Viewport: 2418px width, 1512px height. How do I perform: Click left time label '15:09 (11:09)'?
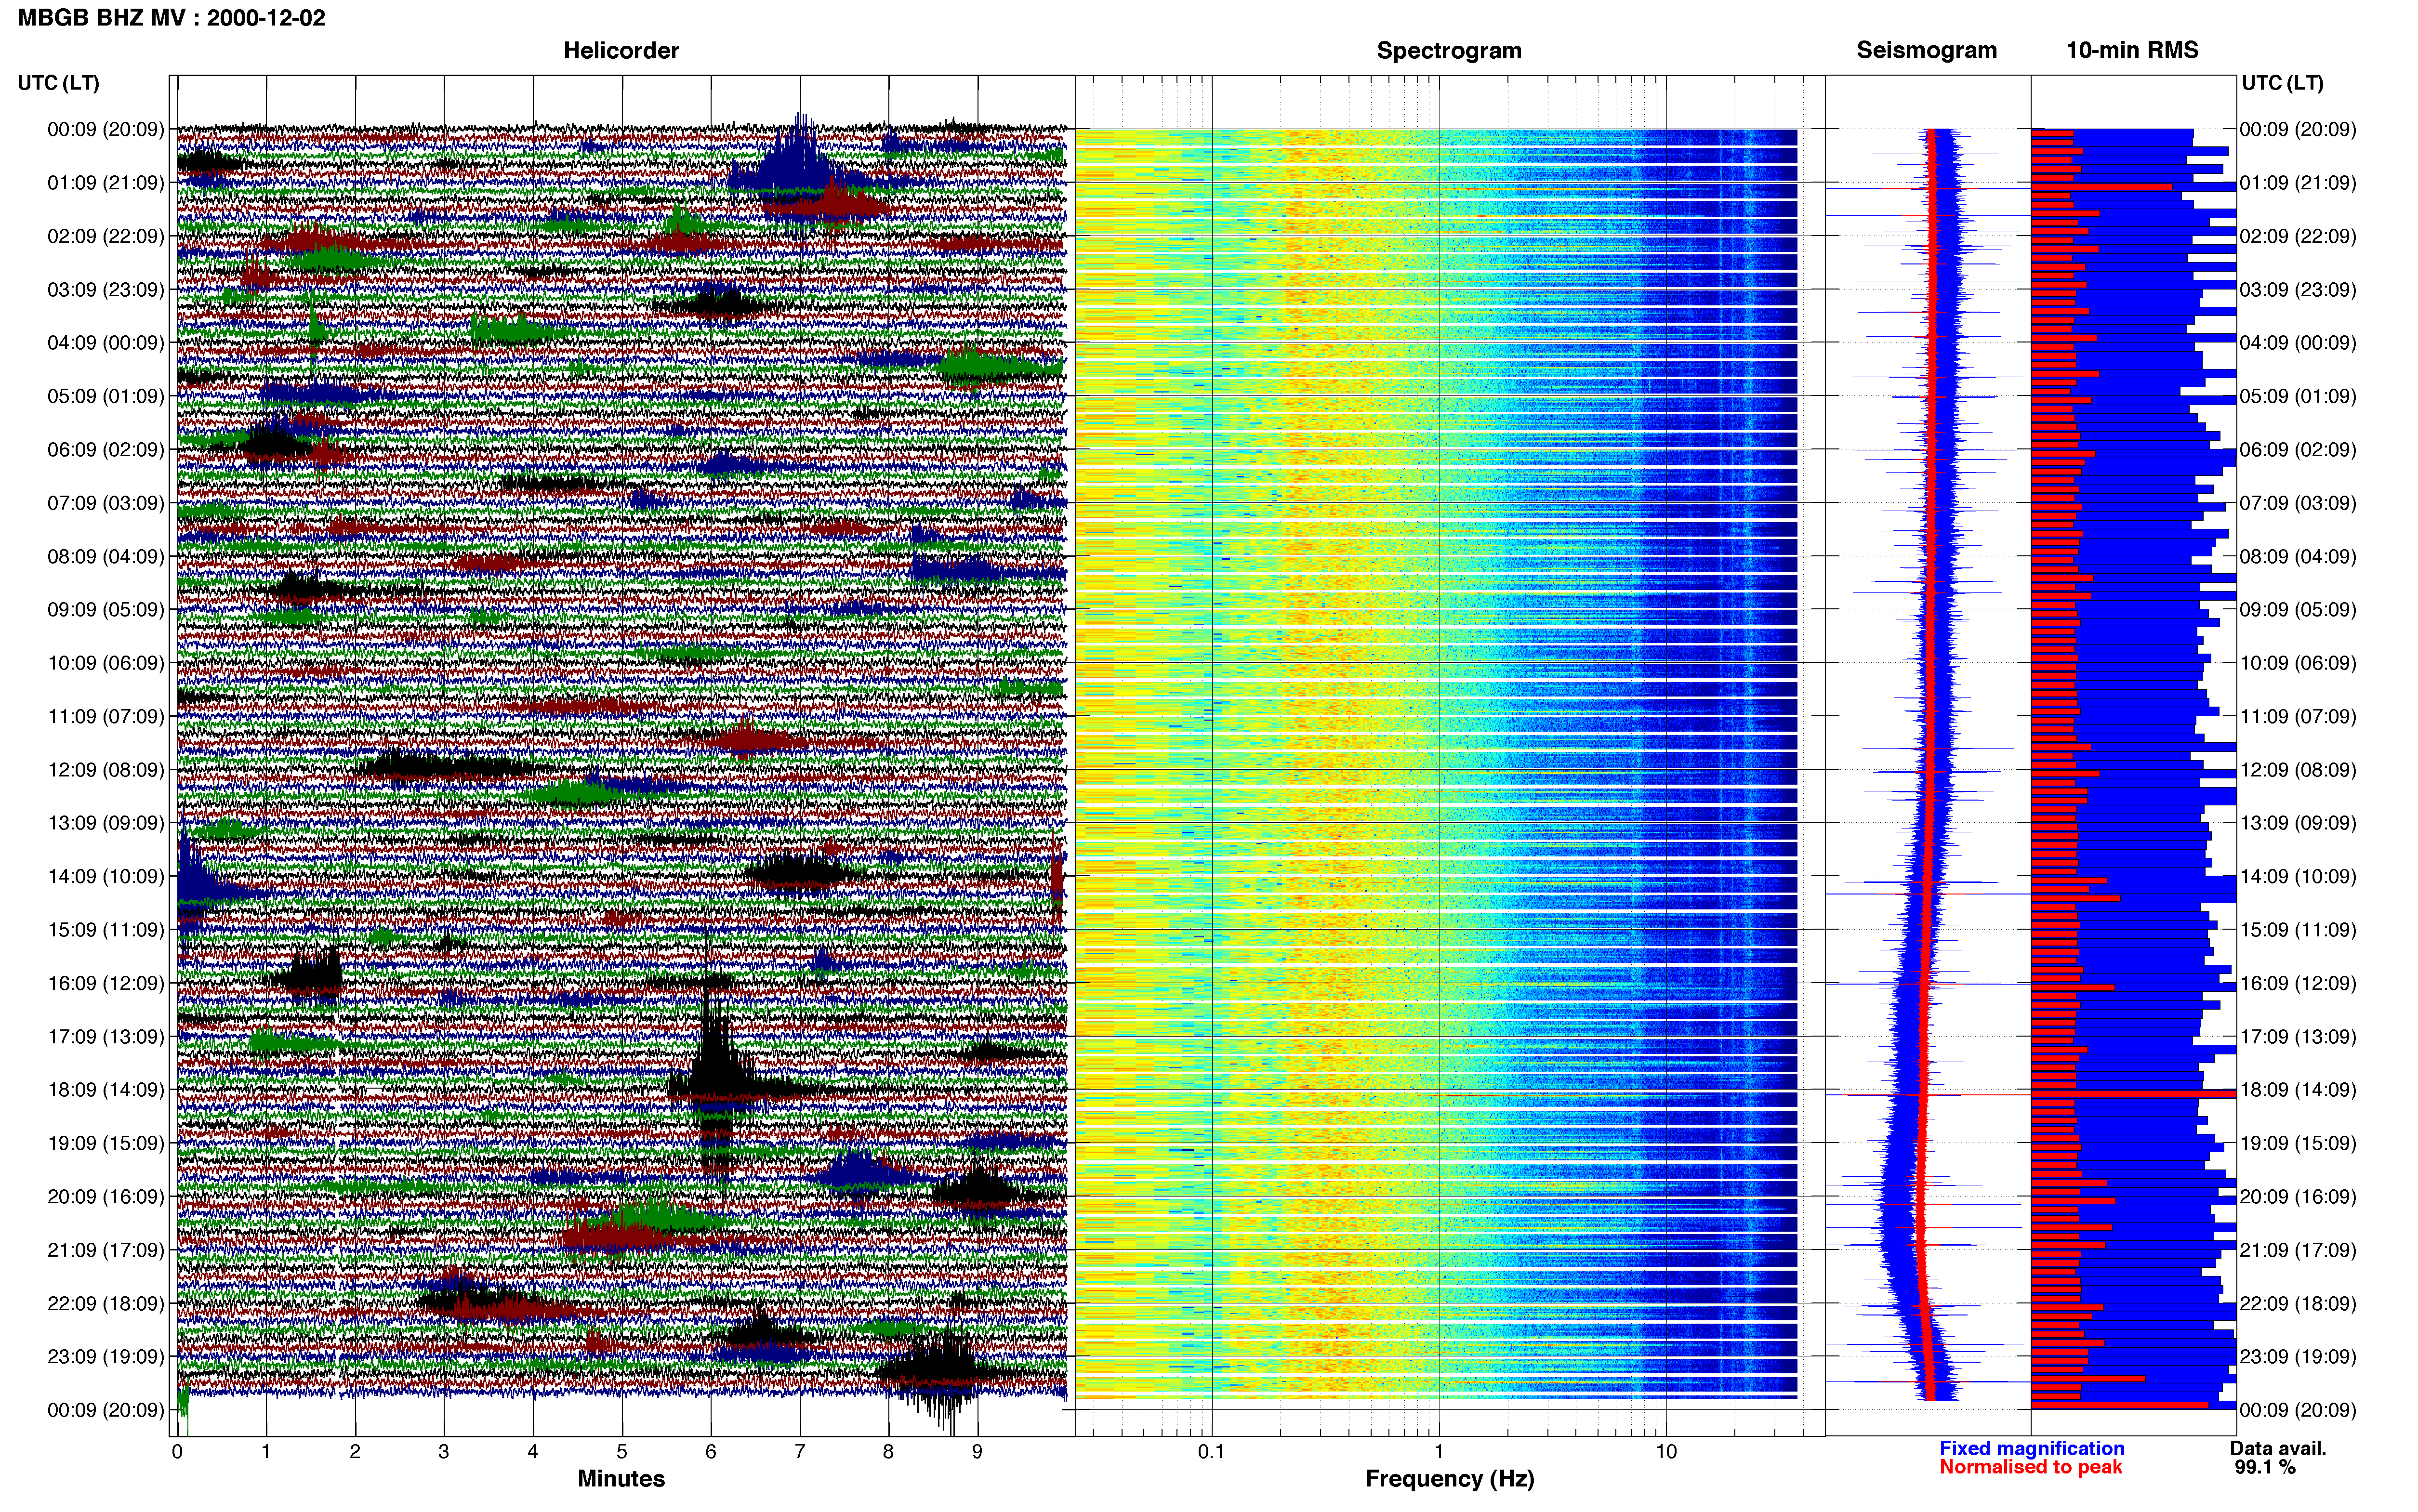tap(106, 930)
